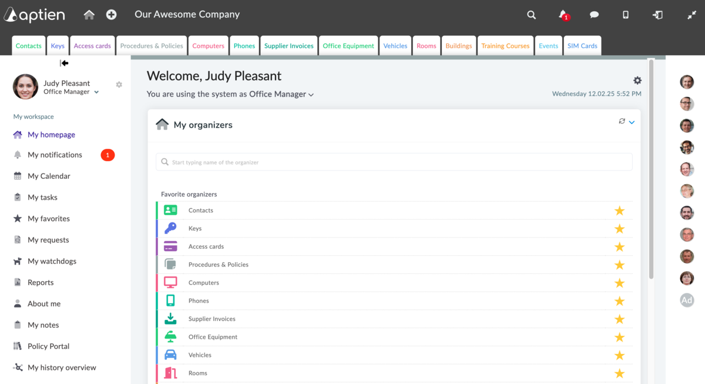705x384 pixels.
Task: Open the chat bubble icon
Action: click(594, 15)
